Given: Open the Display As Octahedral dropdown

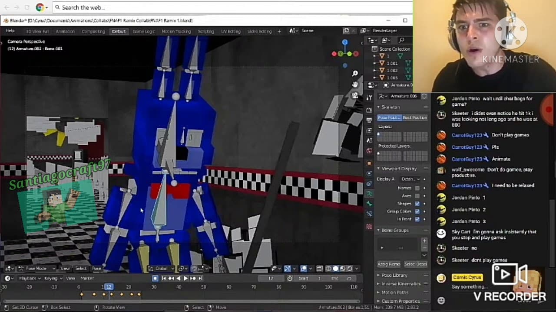Looking at the screenshot, I should (x=411, y=179).
